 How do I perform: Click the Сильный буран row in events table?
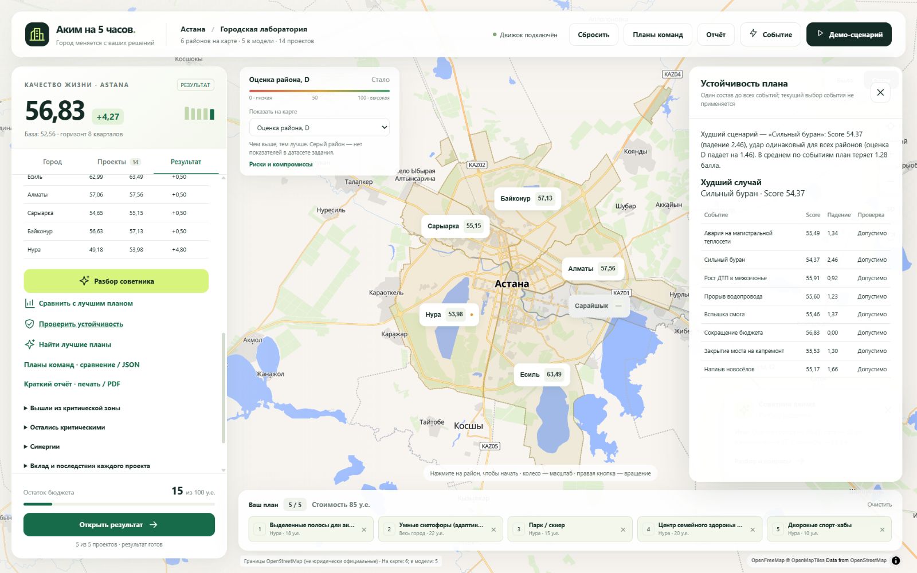[x=795, y=260]
